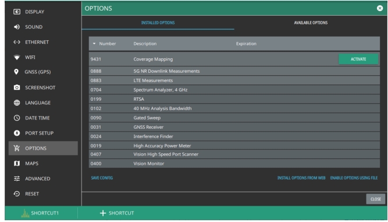Select the Ethernet arrows icon
The image size is (388, 222).
tap(17, 42)
